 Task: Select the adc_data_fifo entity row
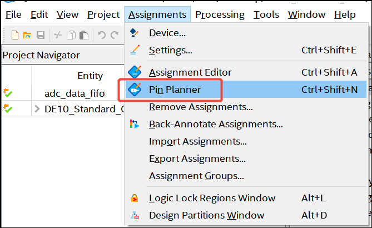click(x=73, y=93)
